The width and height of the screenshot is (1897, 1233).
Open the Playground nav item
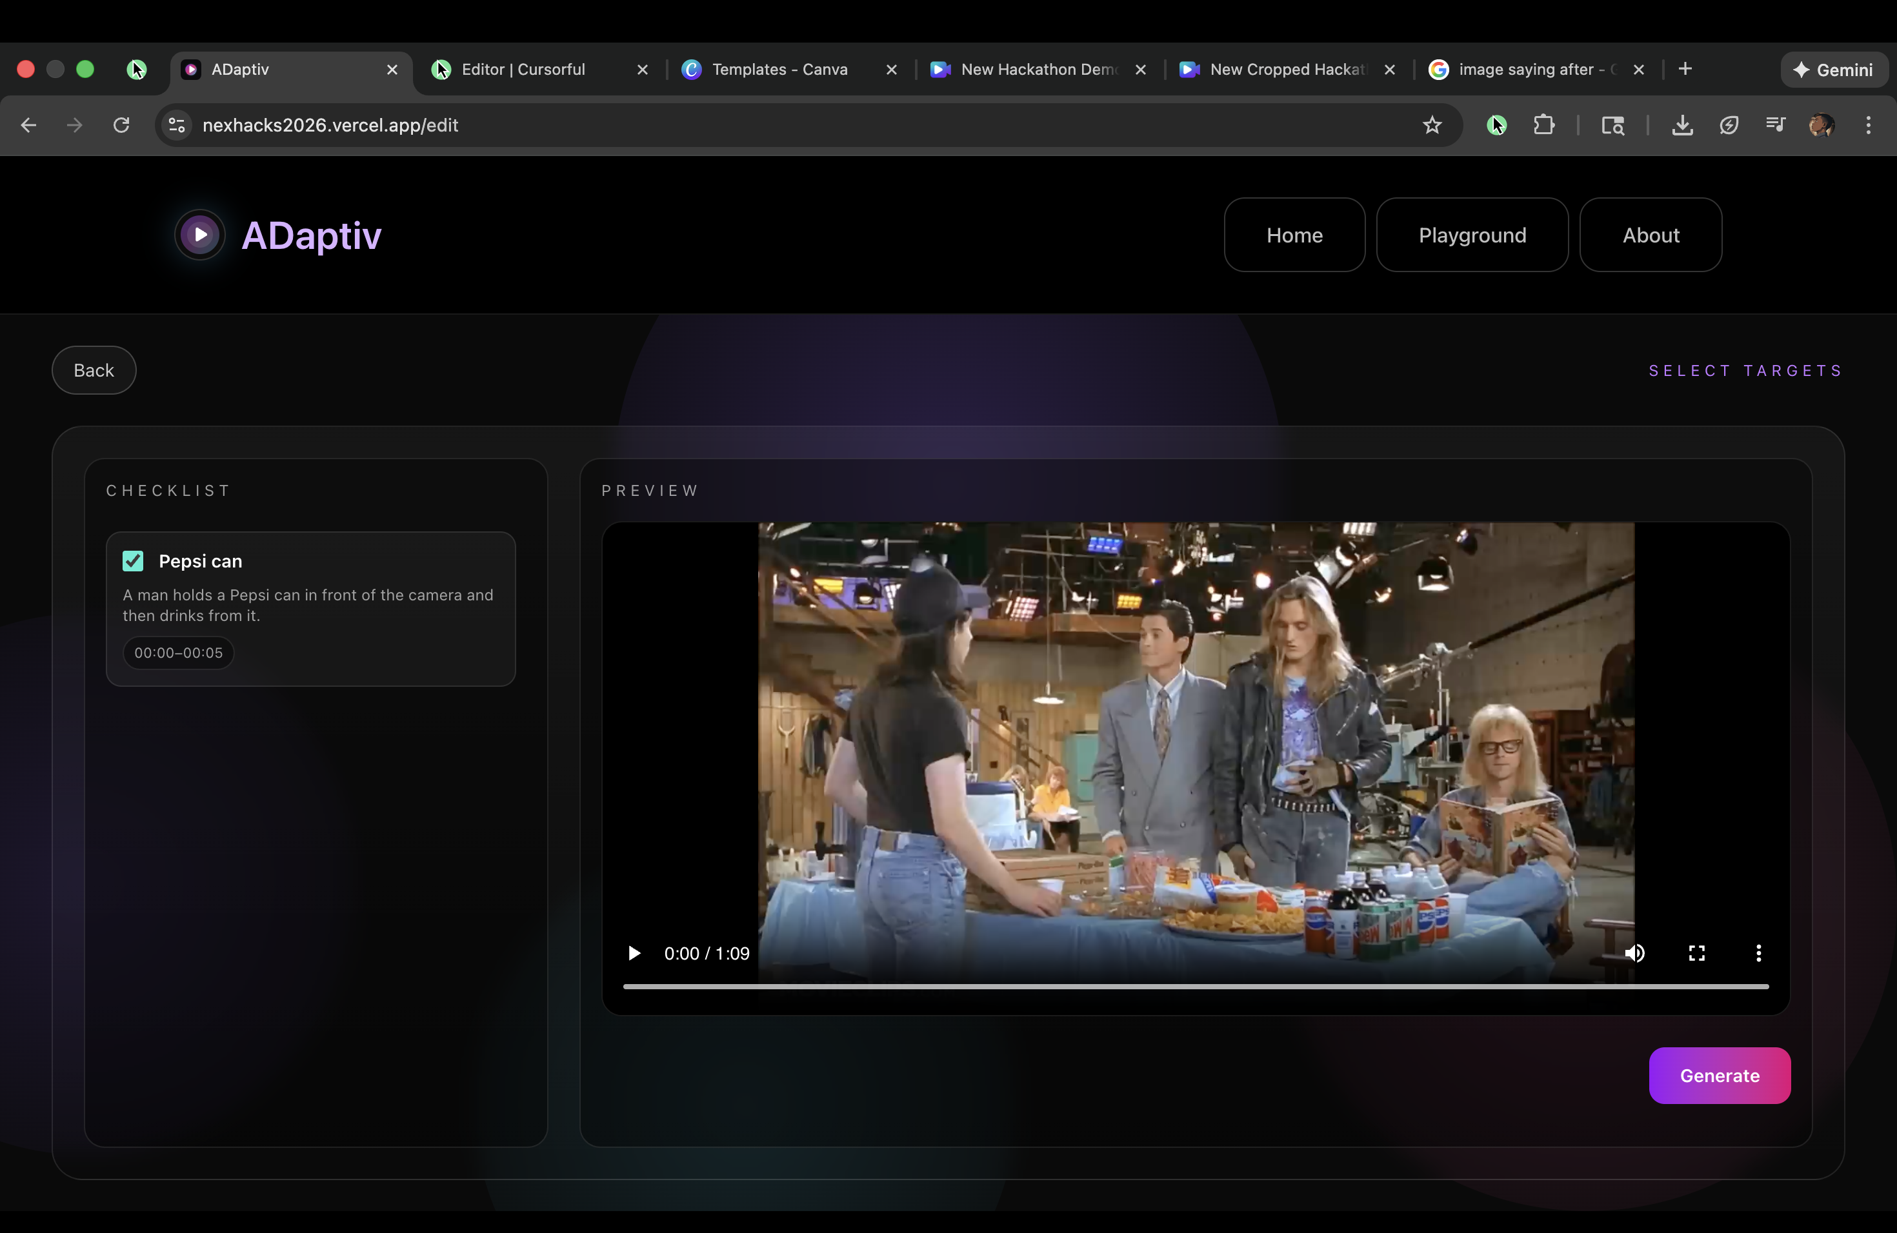1471,235
